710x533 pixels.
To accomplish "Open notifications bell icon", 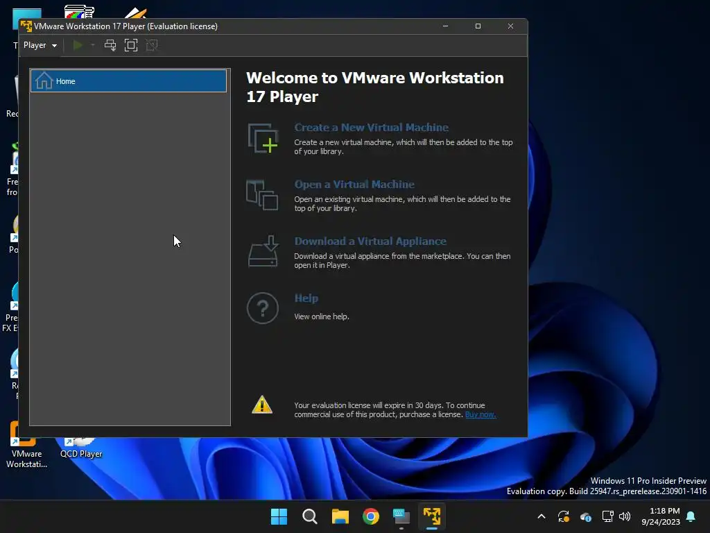I will coord(691,516).
